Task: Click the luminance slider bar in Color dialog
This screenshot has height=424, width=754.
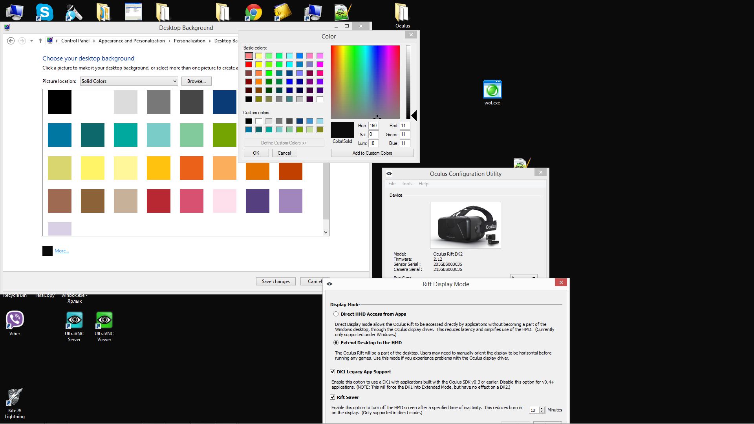Action: coord(408,82)
